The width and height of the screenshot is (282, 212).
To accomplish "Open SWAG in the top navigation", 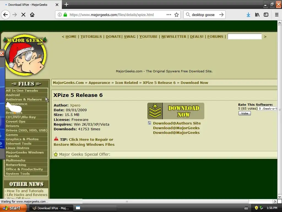I will point(129,37).
